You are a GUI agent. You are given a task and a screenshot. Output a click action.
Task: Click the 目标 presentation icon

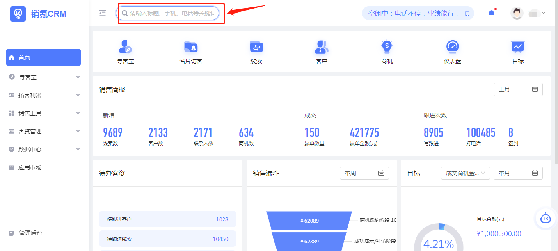(x=518, y=47)
